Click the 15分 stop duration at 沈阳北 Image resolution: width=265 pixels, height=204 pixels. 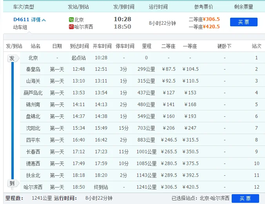coord(124,128)
